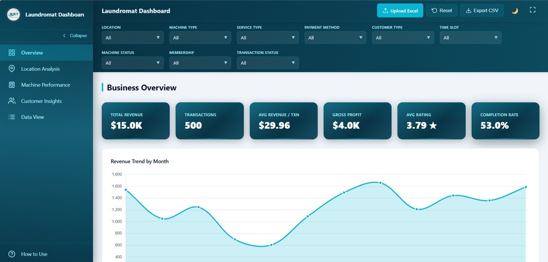Click the How to Use help icon
The height and width of the screenshot is (262, 548).
pyautogui.click(x=12, y=254)
